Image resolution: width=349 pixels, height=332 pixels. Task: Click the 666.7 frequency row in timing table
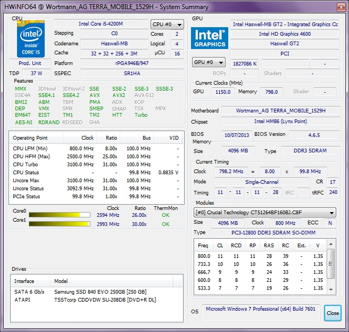click(x=260, y=272)
